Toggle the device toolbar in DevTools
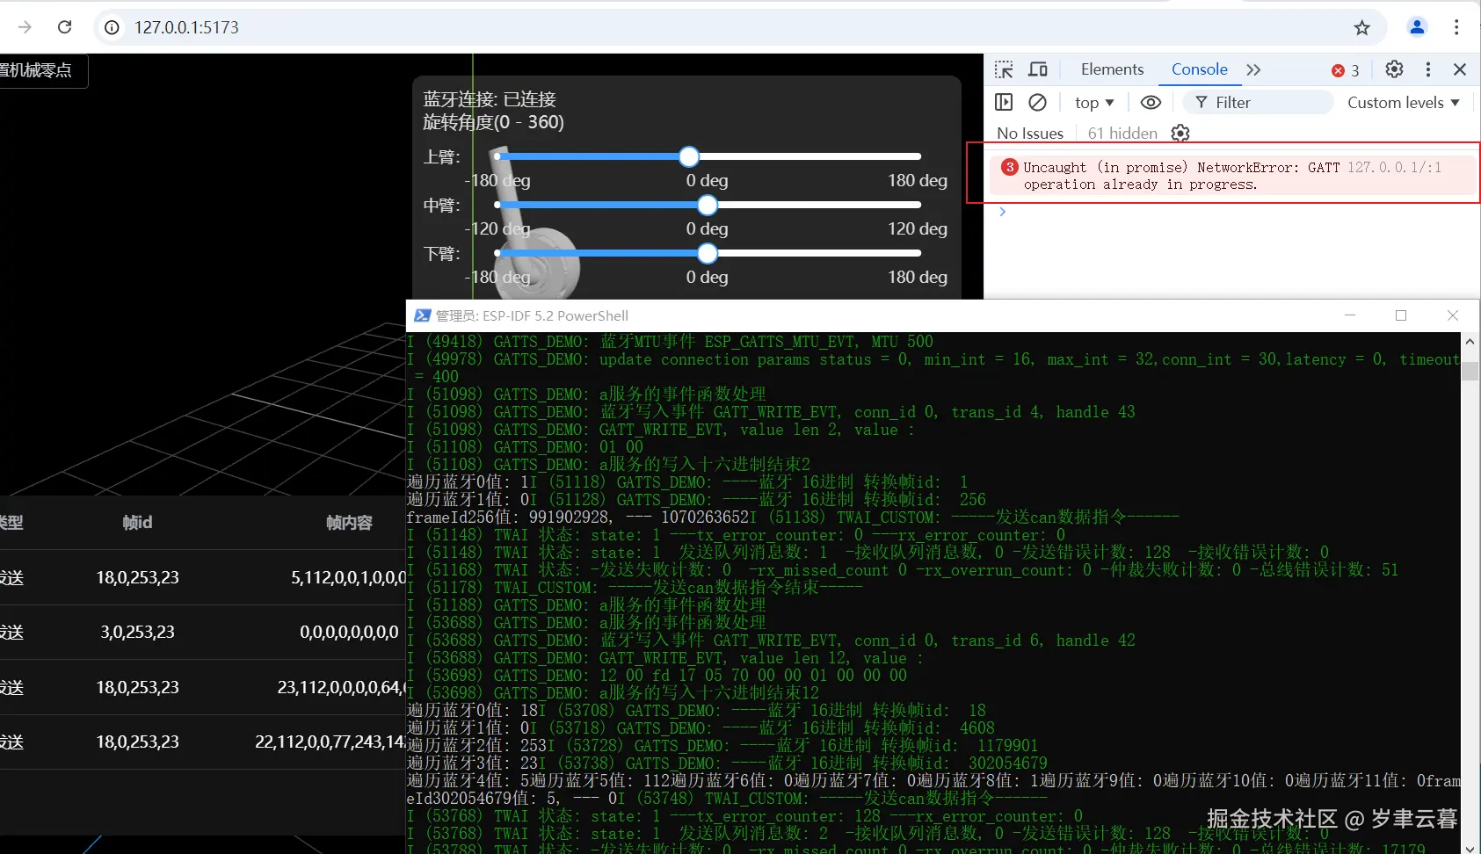1481x854 pixels. (1038, 69)
